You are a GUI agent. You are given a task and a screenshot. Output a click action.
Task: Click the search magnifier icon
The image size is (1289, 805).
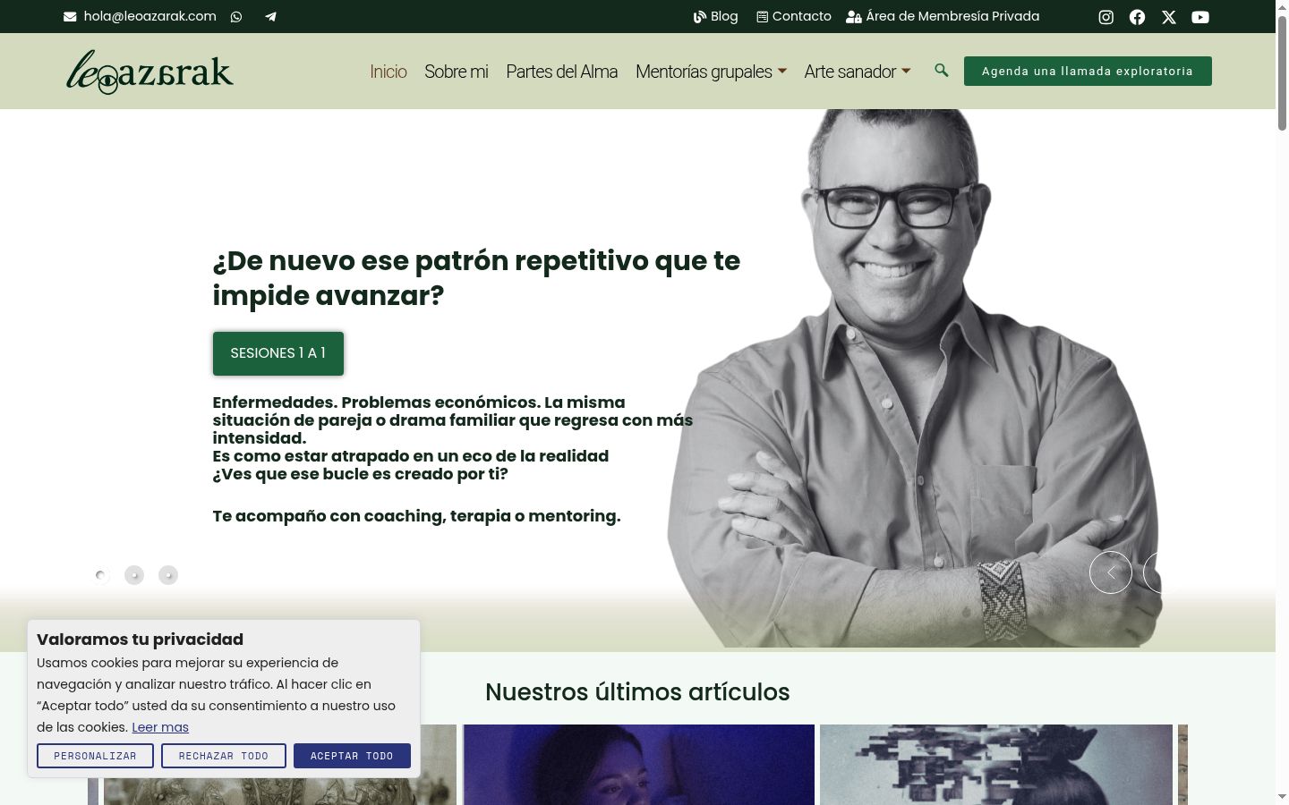(x=941, y=70)
